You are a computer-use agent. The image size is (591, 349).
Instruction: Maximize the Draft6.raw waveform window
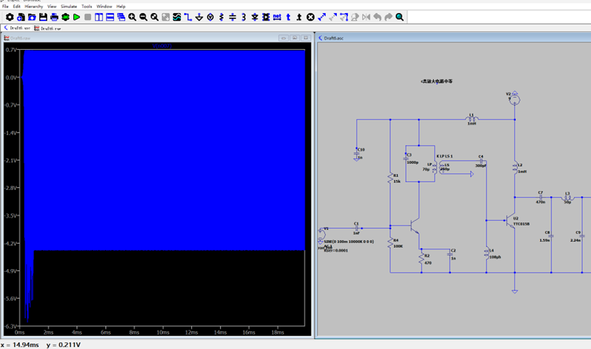[294, 38]
